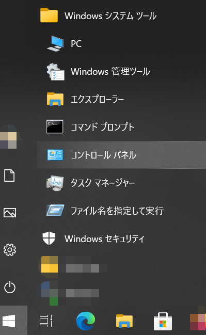This screenshot has width=206, height=335.
Task: Select the エクスプローラー label
Action: pyautogui.click(x=97, y=99)
